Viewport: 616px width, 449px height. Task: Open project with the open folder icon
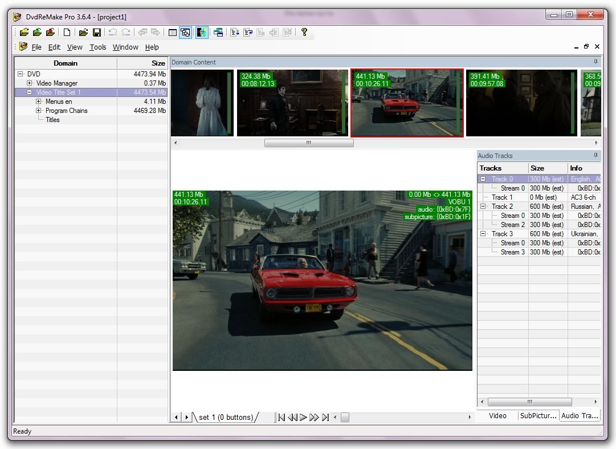(x=83, y=33)
